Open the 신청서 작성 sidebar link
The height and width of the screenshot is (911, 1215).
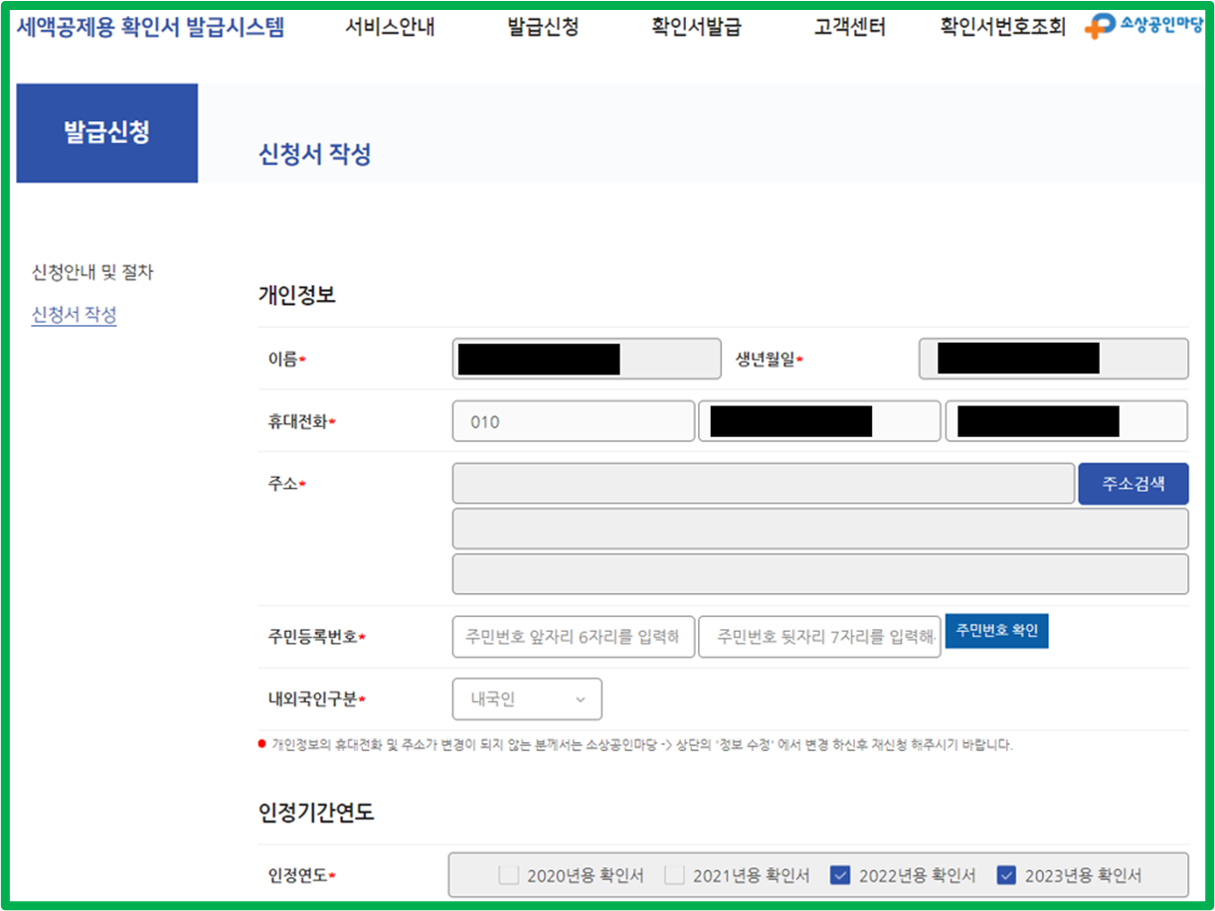[75, 315]
